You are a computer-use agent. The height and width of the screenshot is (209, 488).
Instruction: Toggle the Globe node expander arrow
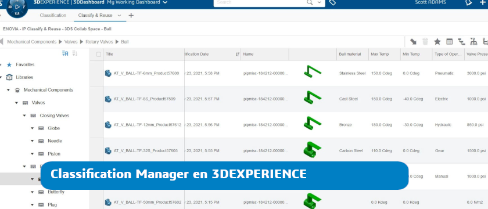click(32, 128)
